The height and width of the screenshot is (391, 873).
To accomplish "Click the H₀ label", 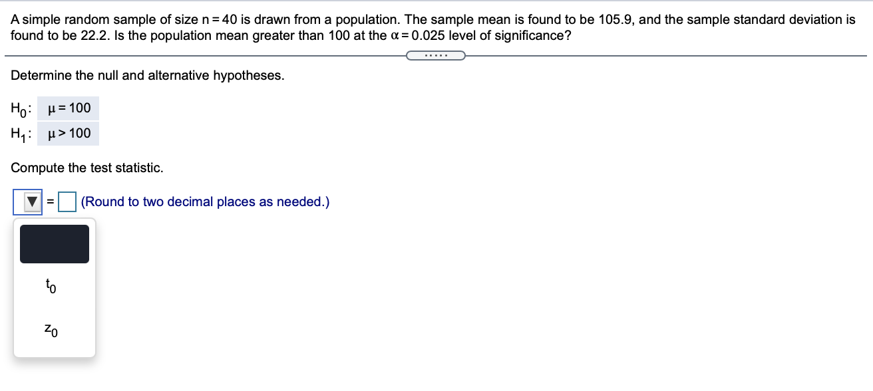I will [19, 108].
